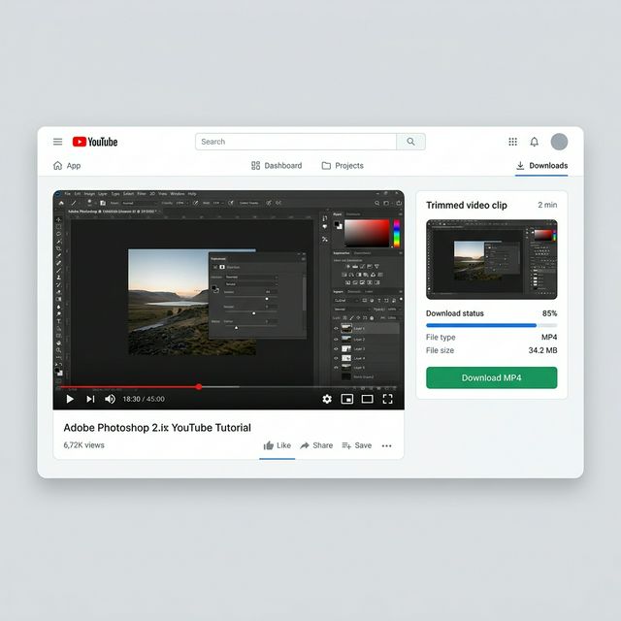Viewport: 621px width, 621px height.
Task: Go to the App home tab
Action: [67, 166]
